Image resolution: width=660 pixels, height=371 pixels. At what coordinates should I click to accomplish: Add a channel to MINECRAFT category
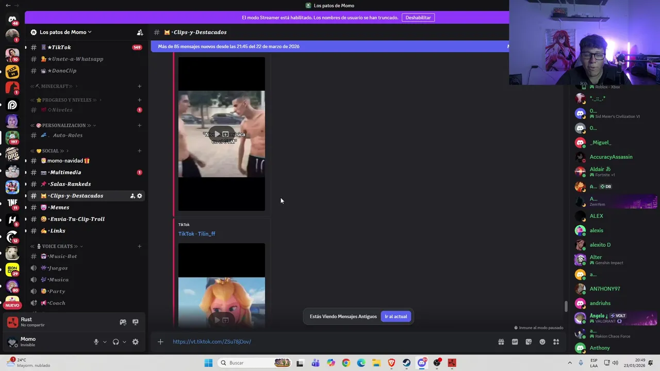(140, 86)
